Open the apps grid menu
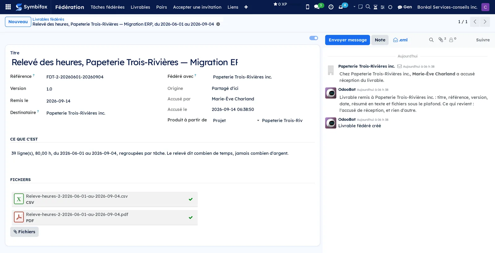 coord(8,7)
